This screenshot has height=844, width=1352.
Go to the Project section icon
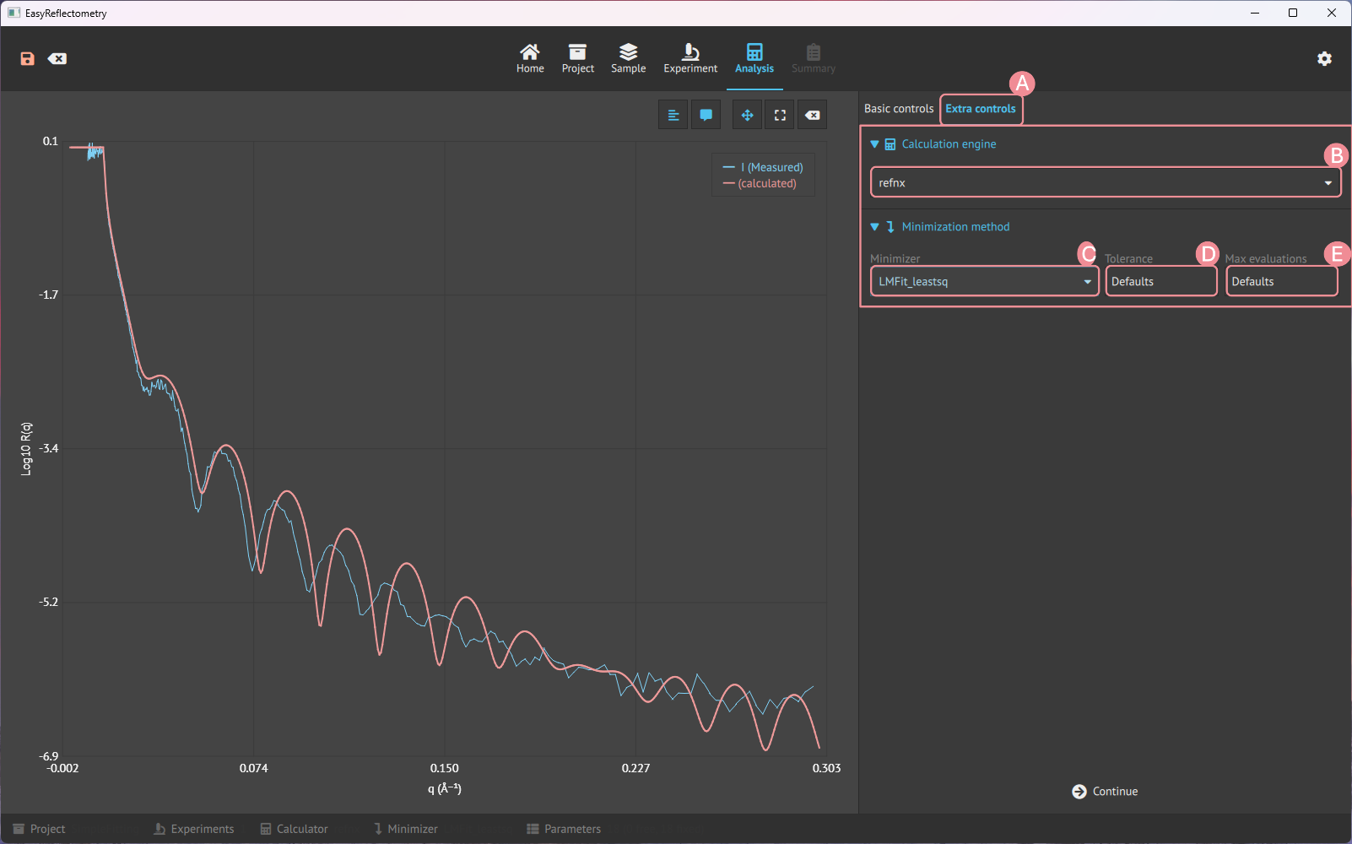pyautogui.click(x=577, y=57)
